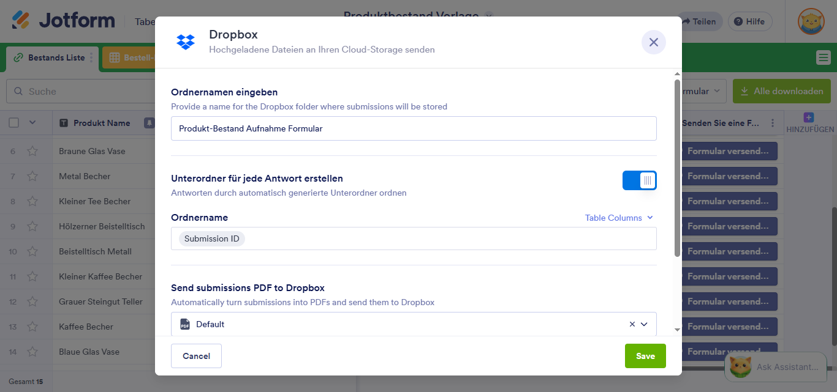Open the Table Columns dropdown
The width and height of the screenshot is (837, 392).
(x=619, y=218)
